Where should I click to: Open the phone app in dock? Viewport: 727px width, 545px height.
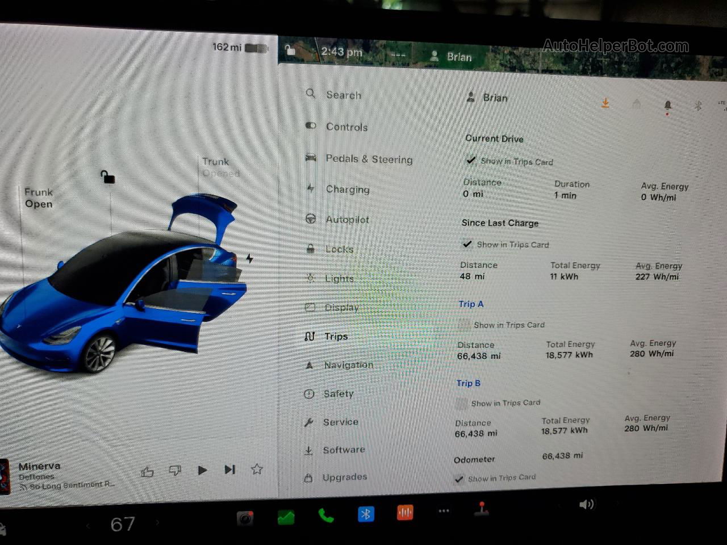pos(325,515)
